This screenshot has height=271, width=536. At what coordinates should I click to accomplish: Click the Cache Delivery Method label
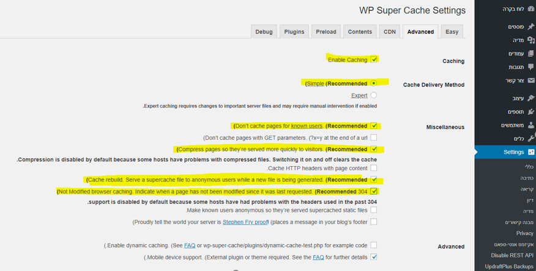[433, 85]
